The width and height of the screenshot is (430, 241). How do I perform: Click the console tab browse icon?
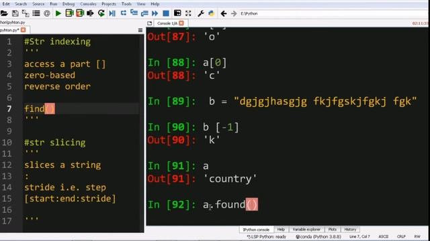click(x=149, y=23)
